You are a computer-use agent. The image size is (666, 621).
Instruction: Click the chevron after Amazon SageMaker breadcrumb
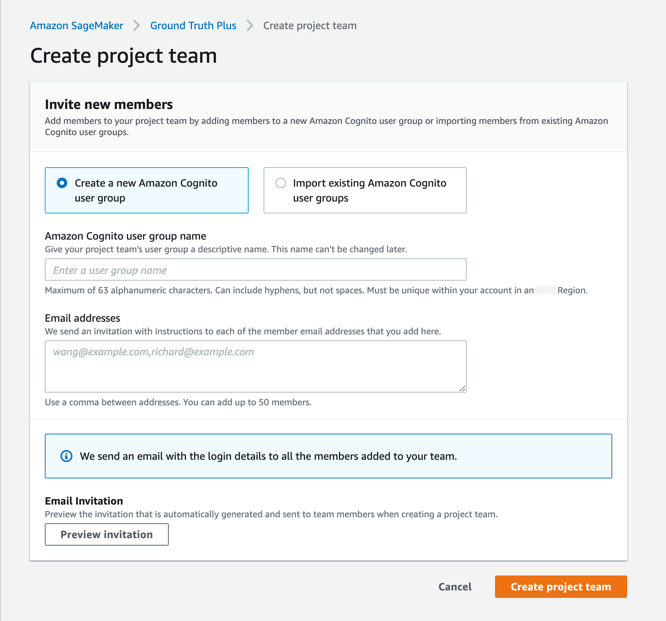click(x=137, y=26)
